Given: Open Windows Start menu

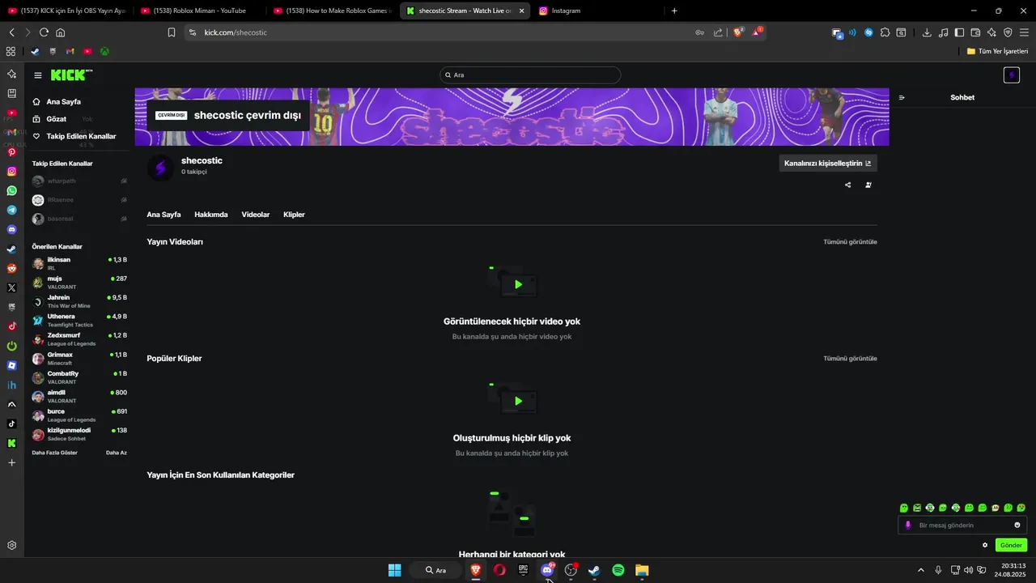Looking at the screenshot, I should coord(394,570).
